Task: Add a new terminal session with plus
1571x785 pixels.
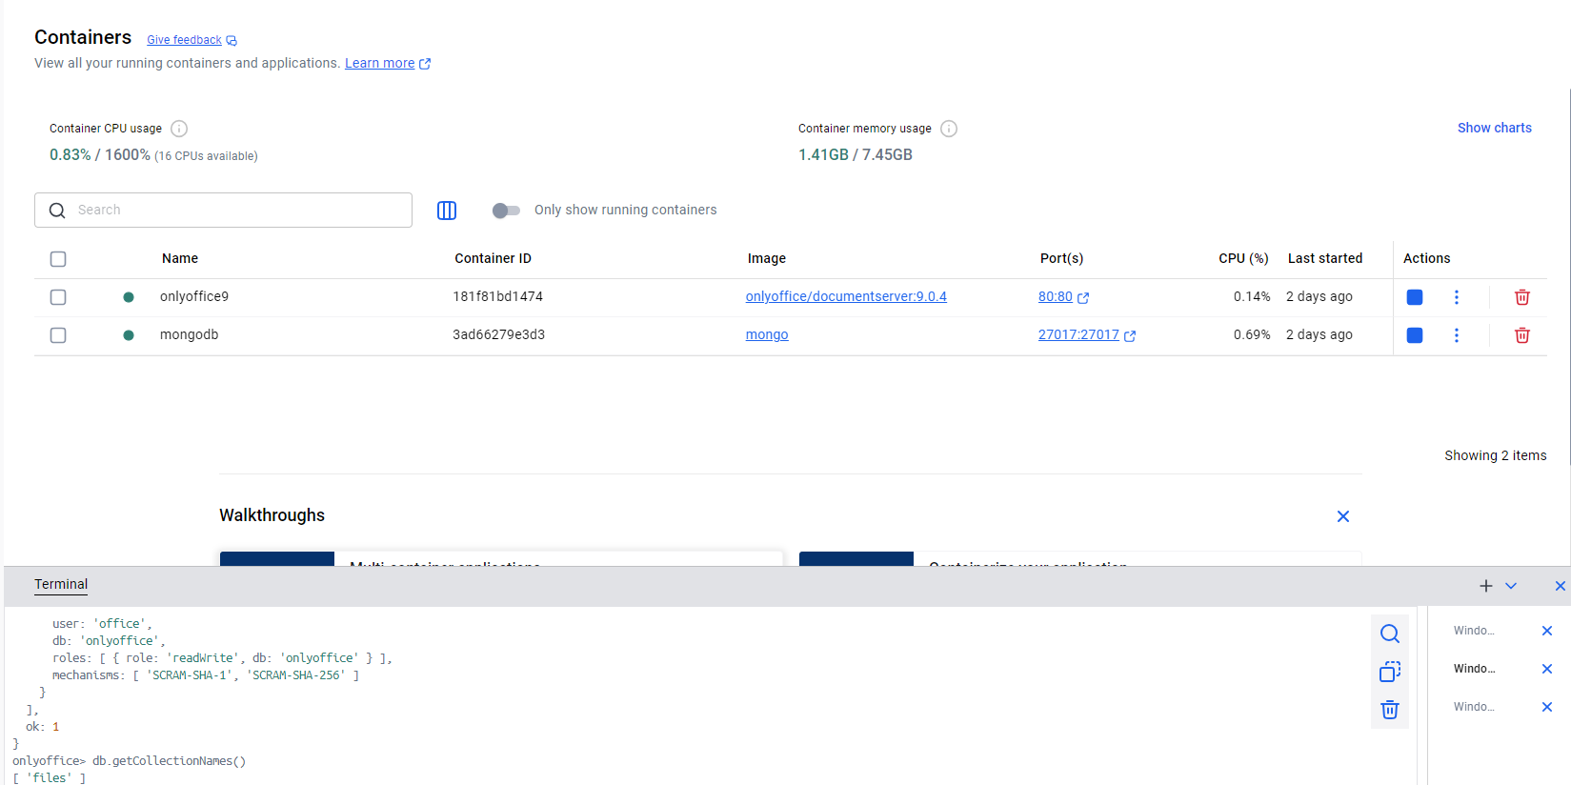Action: [x=1486, y=586]
